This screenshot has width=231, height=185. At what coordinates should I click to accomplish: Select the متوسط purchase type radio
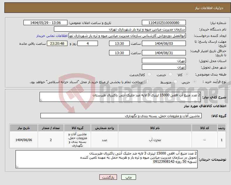(176, 82)
